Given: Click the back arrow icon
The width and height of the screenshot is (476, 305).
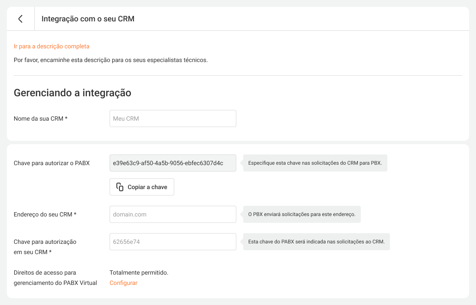Looking at the screenshot, I should pyautogui.click(x=20, y=19).
